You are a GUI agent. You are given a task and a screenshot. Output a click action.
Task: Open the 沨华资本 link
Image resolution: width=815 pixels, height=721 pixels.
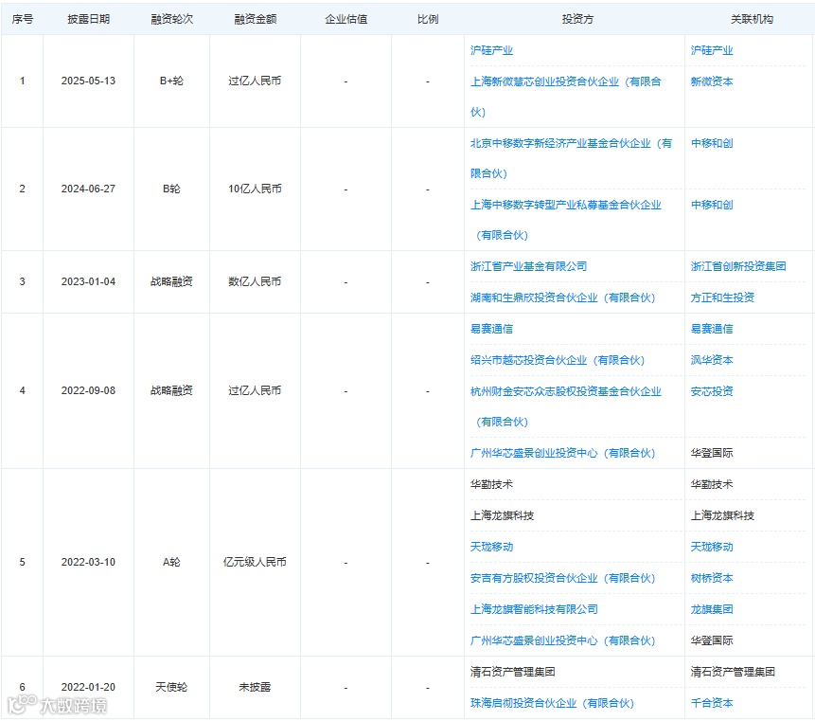coord(712,360)
